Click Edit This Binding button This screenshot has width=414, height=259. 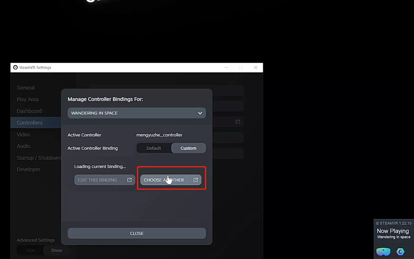pyautogui.click(x=105, y=180)
